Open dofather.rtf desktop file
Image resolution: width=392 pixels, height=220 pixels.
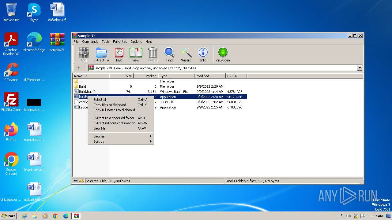57,12
